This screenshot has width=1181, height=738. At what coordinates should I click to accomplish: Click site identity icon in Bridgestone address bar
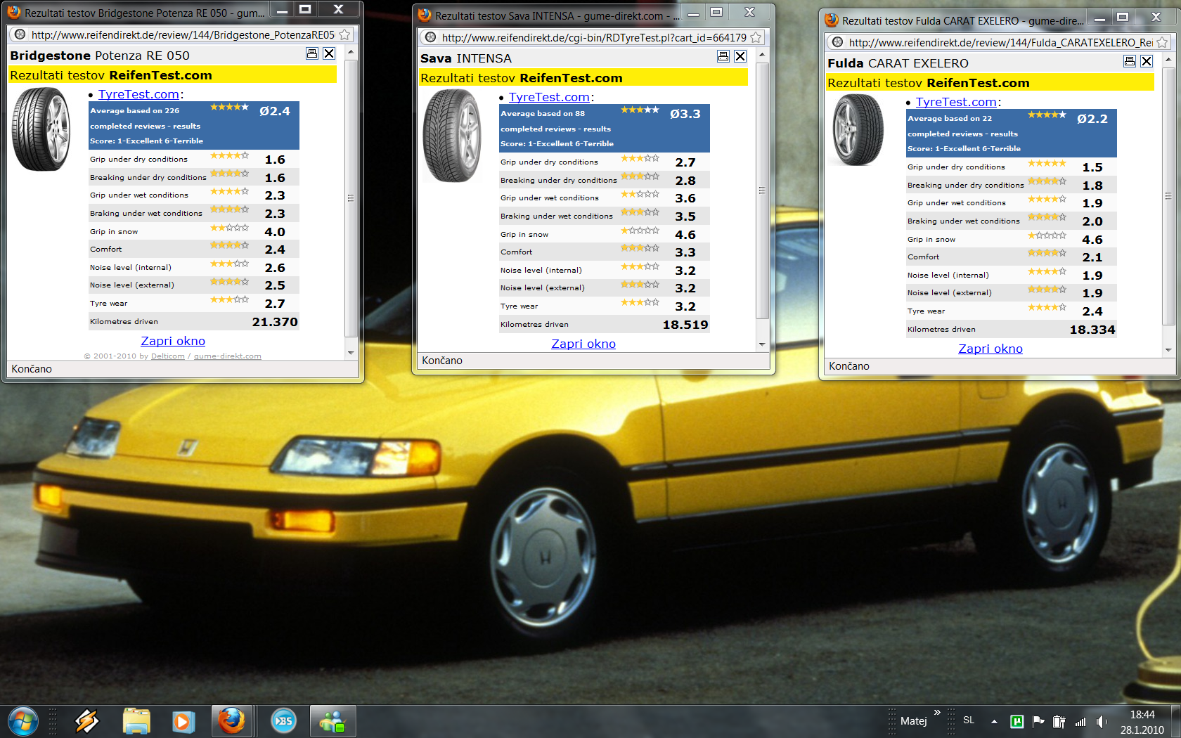(x=20, y=34)
